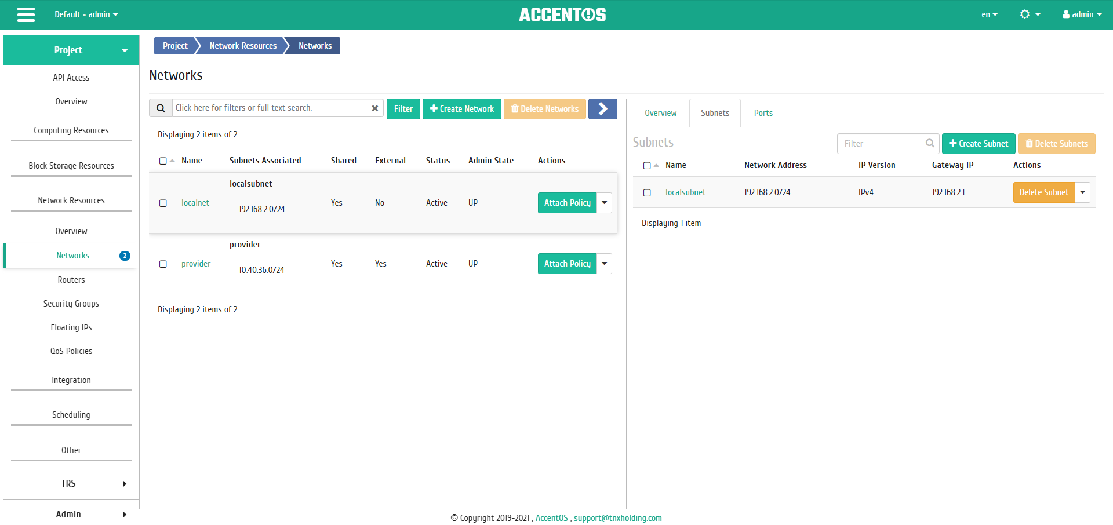The image size is (1113, 525).
Task: Open provider actions dropdown arrow
Action: point(604,264)
